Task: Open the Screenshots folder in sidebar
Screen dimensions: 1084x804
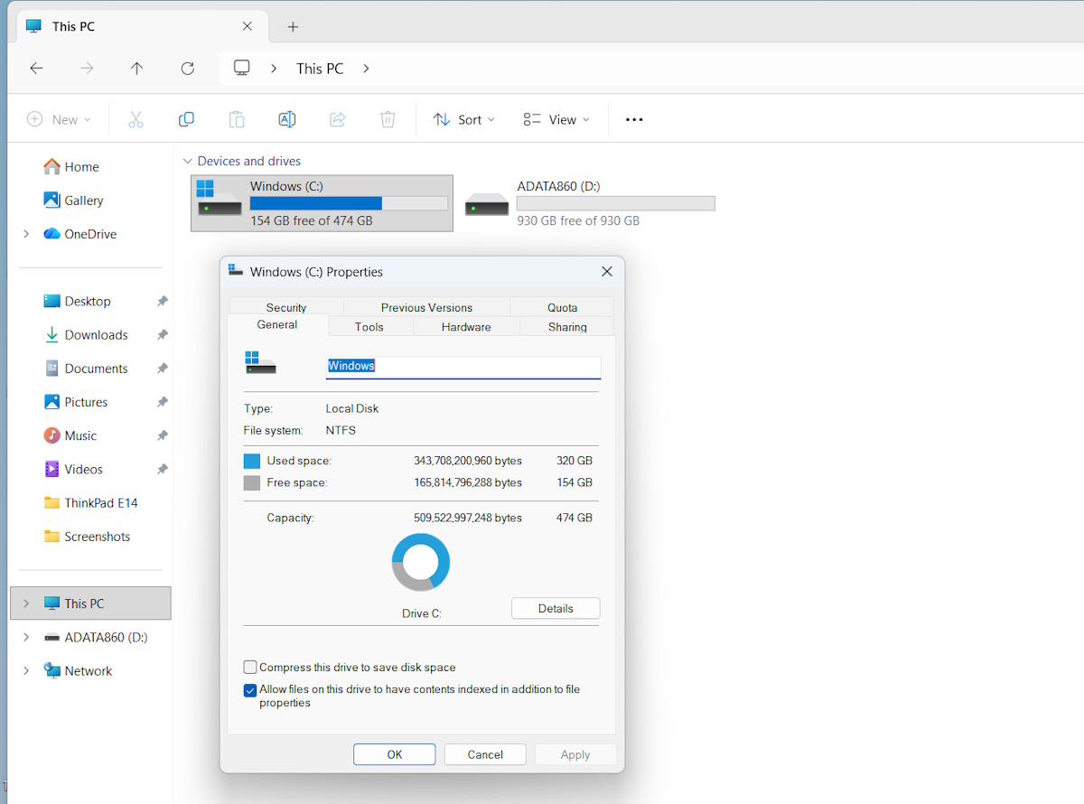Action: [x=88, y=537]
